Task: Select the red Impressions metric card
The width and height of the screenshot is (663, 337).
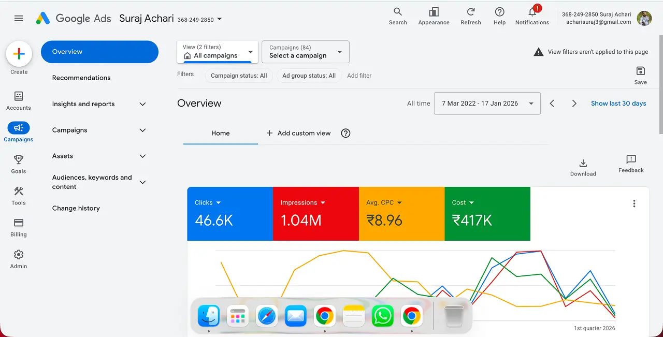Action: 315,214
